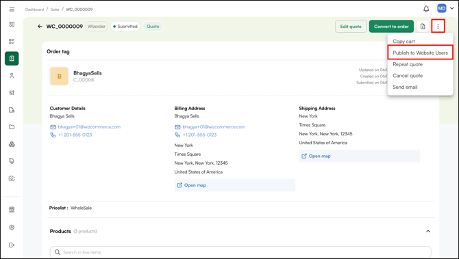
Task: Open the settings gear icon in sidebar
Action: [12, 227]
